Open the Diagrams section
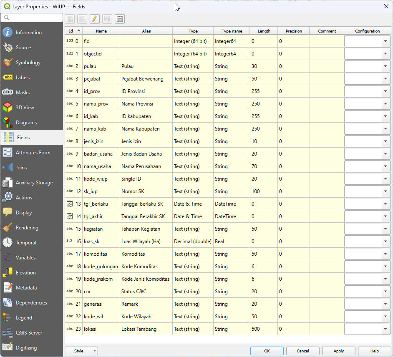Image resolution: width=393 pixels, height=357 pixels. click(26, 123)
